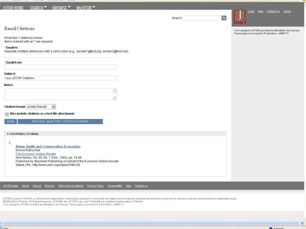This screenshot has height=229, width=306.
Task: Open footer Terms and Conditions link
Action: point(71,186)
